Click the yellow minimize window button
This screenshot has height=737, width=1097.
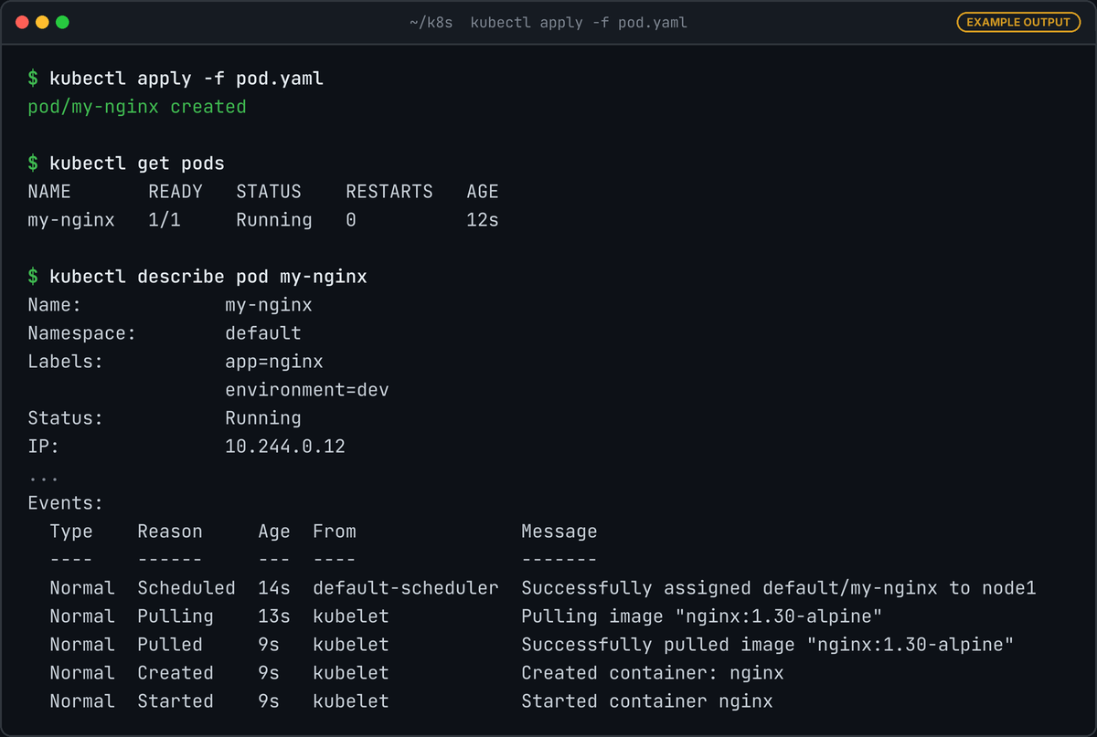pos(42,22)
